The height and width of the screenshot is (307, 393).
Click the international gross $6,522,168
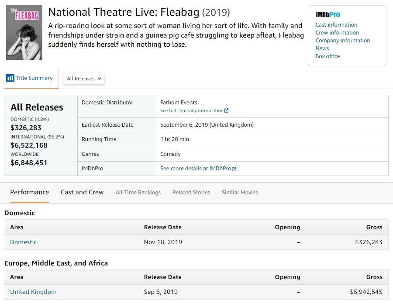click(x=29, y=145)
